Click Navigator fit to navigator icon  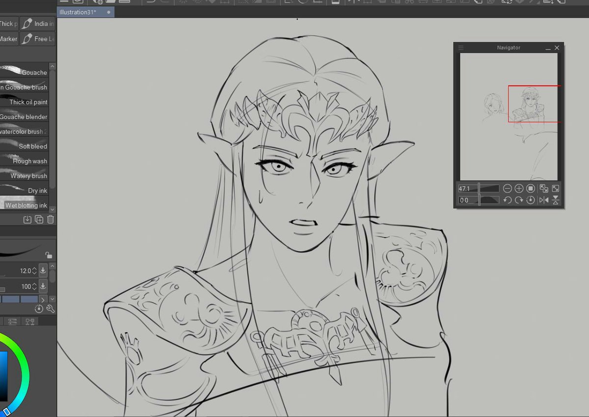[556, 188]
